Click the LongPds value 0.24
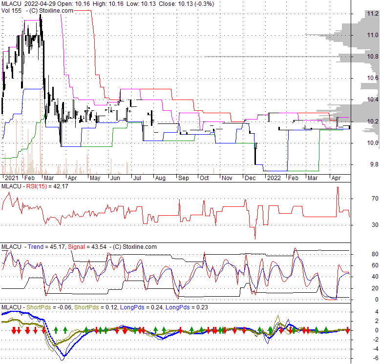Image resolution: width=380 pixels, height=364 pixels. point(157,307)
